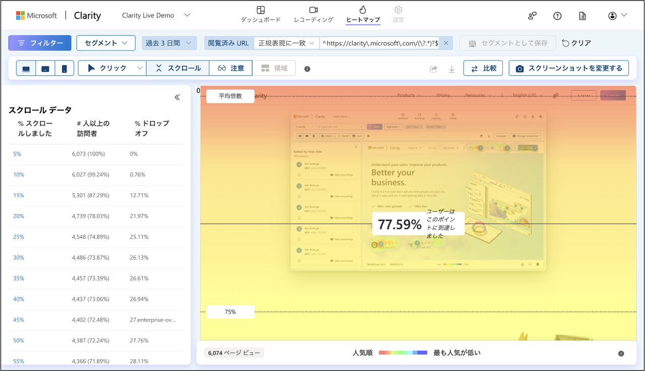The height and width of the screenshot is (371, 645).
Task: Click the 50% scroll row link
Action: pyautogui.click(x=19, y=340)
